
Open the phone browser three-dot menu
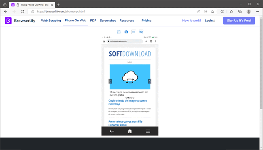155,41
